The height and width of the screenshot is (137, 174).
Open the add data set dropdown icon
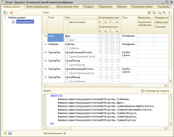coord(5,13)
